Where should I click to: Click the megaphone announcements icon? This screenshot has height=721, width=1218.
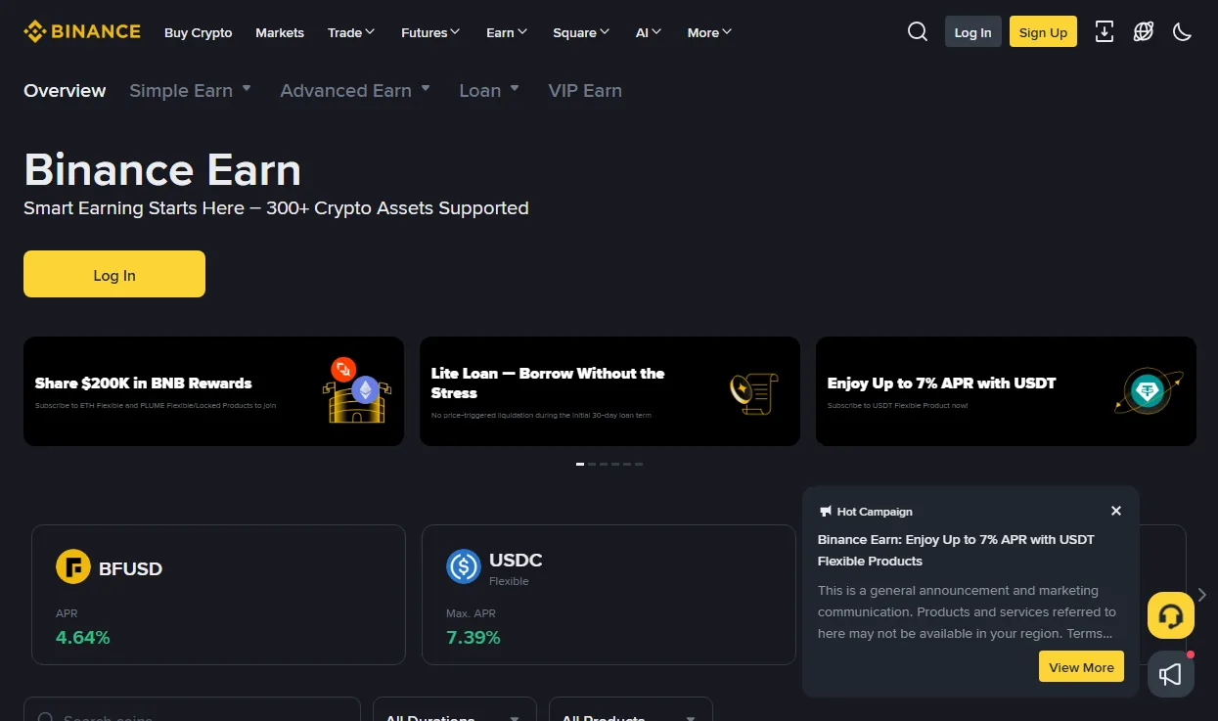(1171, 674)
